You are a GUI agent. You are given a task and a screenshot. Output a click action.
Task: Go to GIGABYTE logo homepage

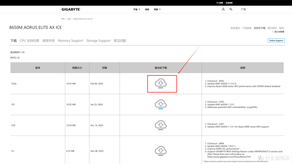tap(71, 9)
